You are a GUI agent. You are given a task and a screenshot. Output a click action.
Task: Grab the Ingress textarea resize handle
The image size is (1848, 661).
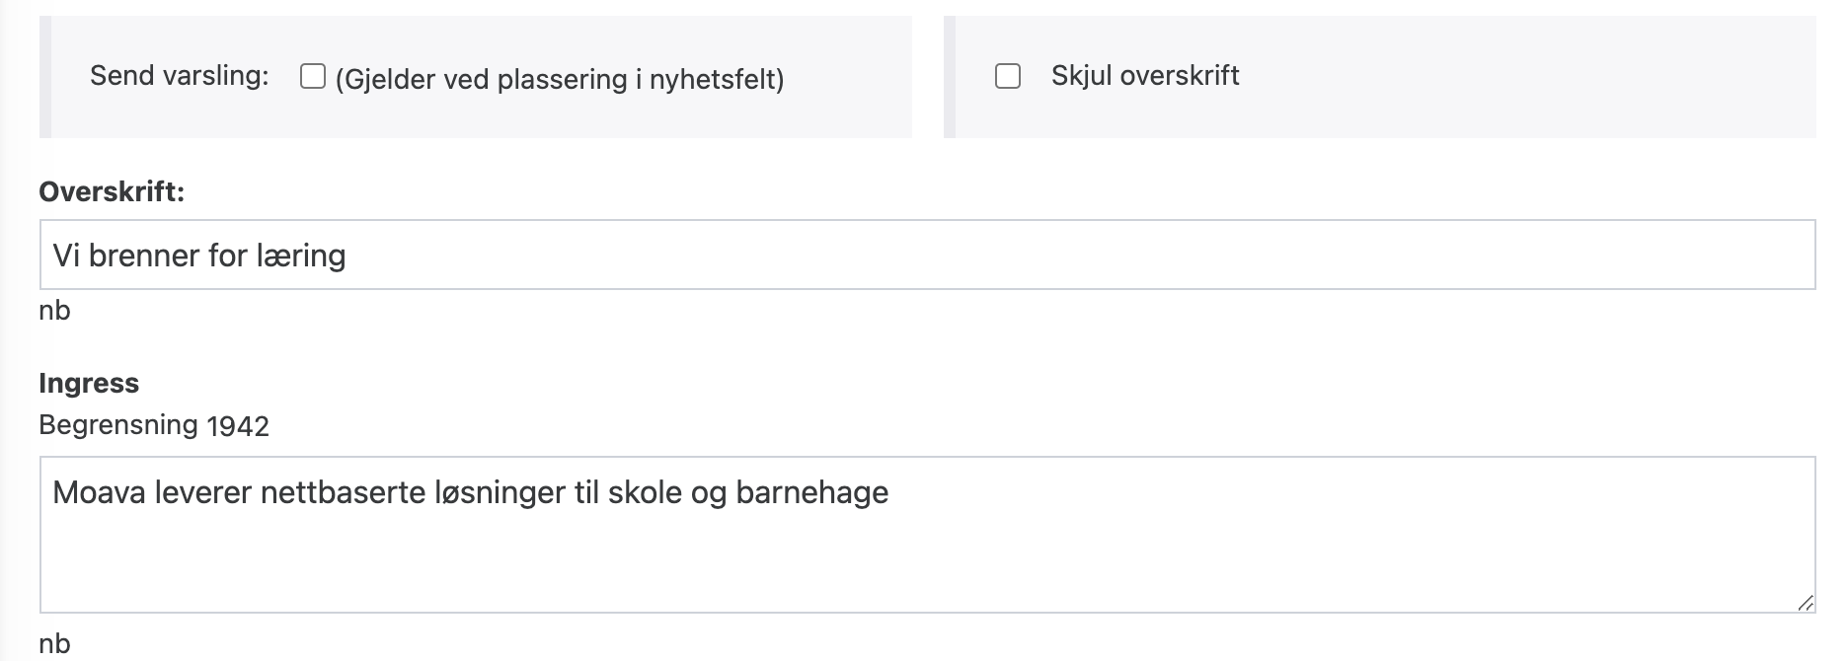pos(1804,602)
